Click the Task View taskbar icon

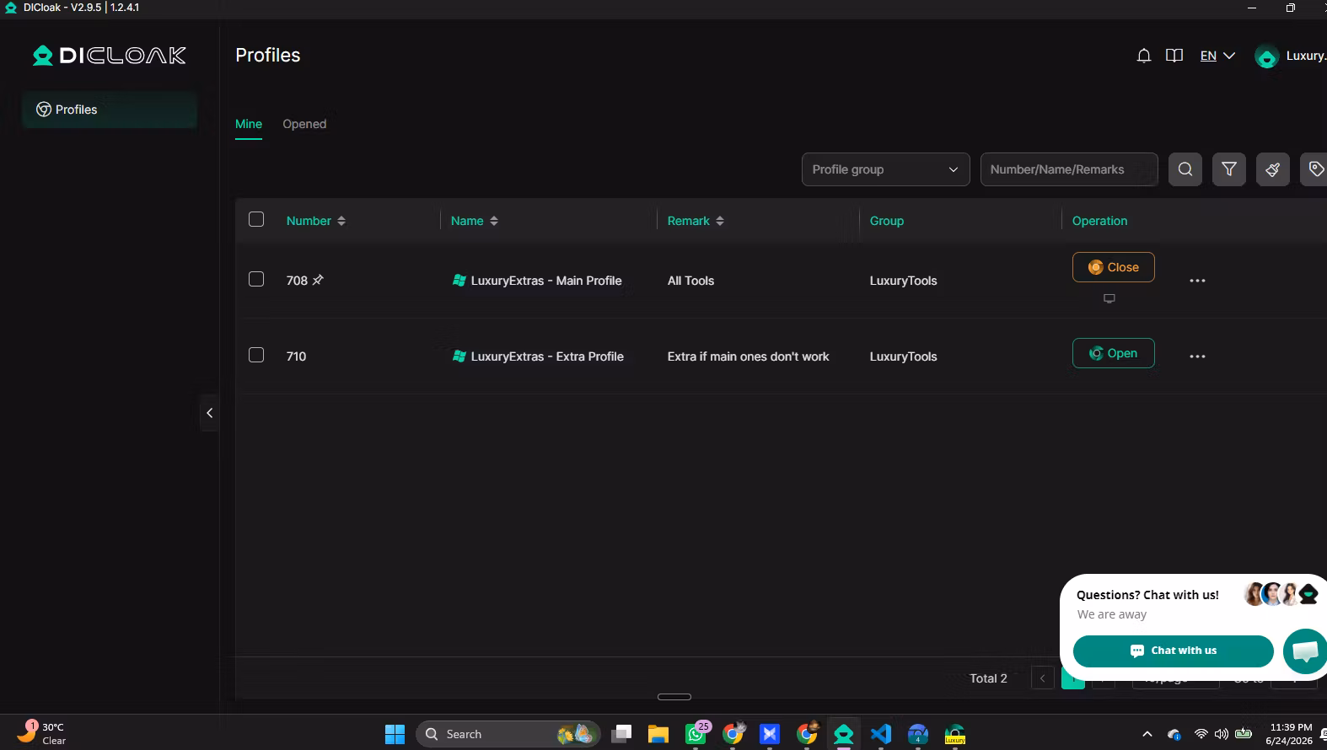coord(621,734)
